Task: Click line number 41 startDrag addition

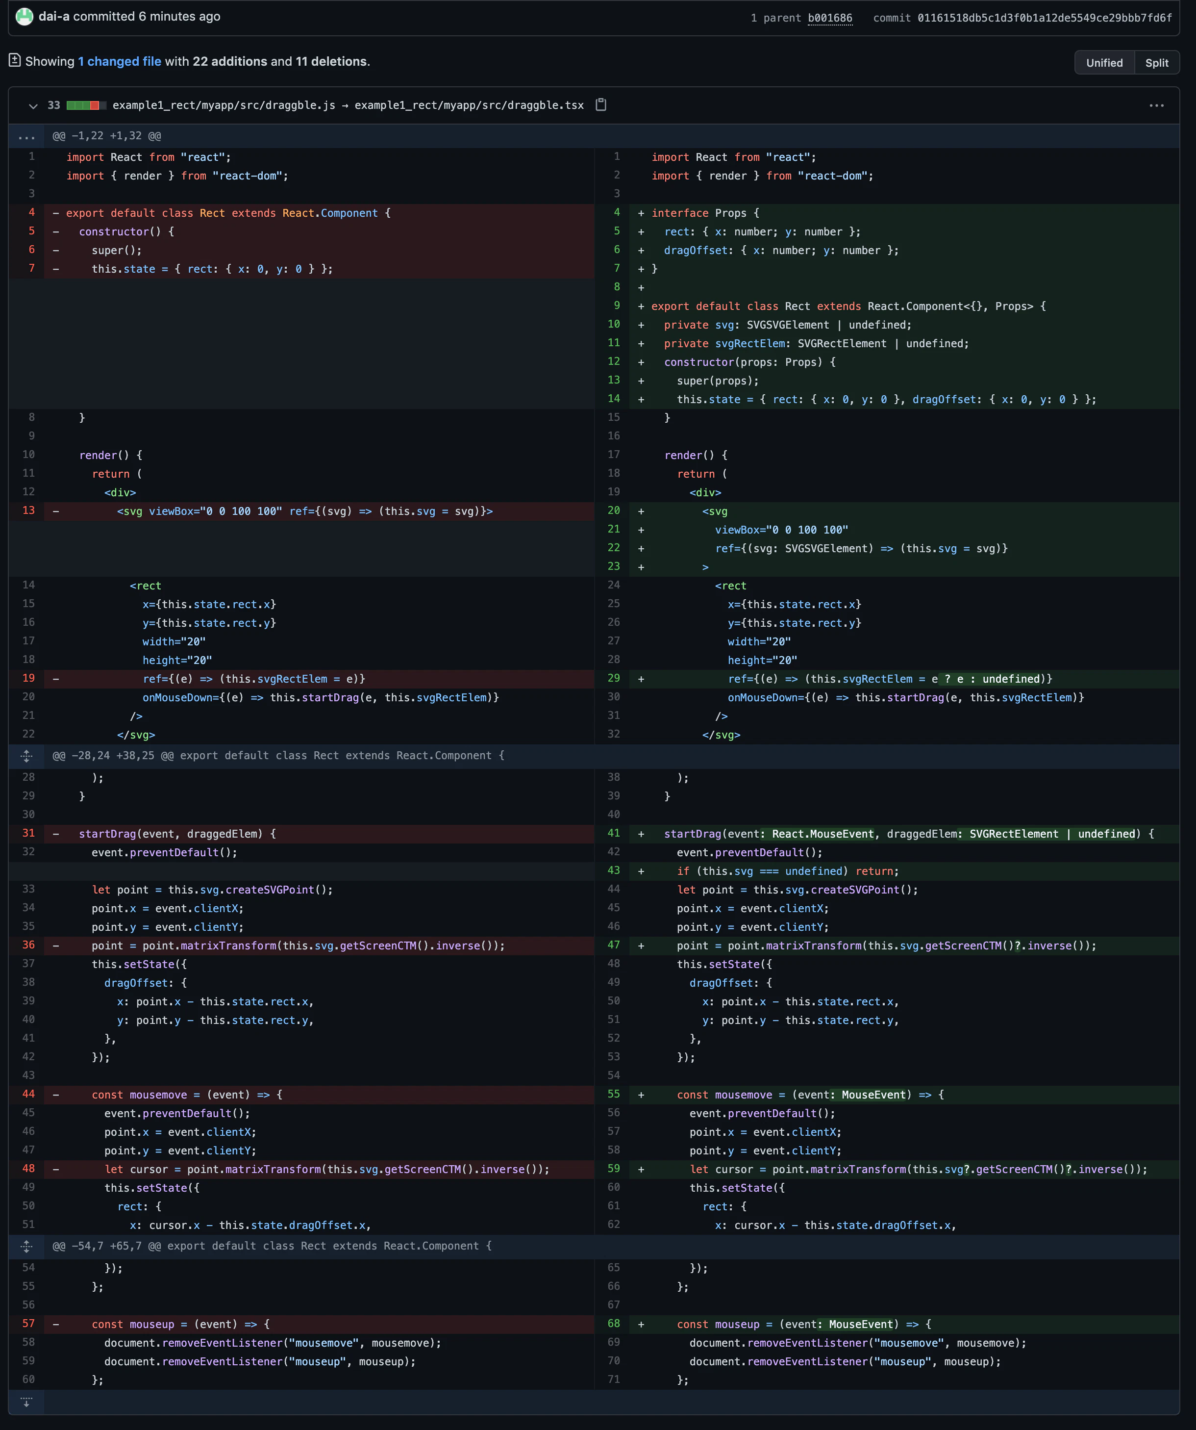Action: [x=613, y=833]
